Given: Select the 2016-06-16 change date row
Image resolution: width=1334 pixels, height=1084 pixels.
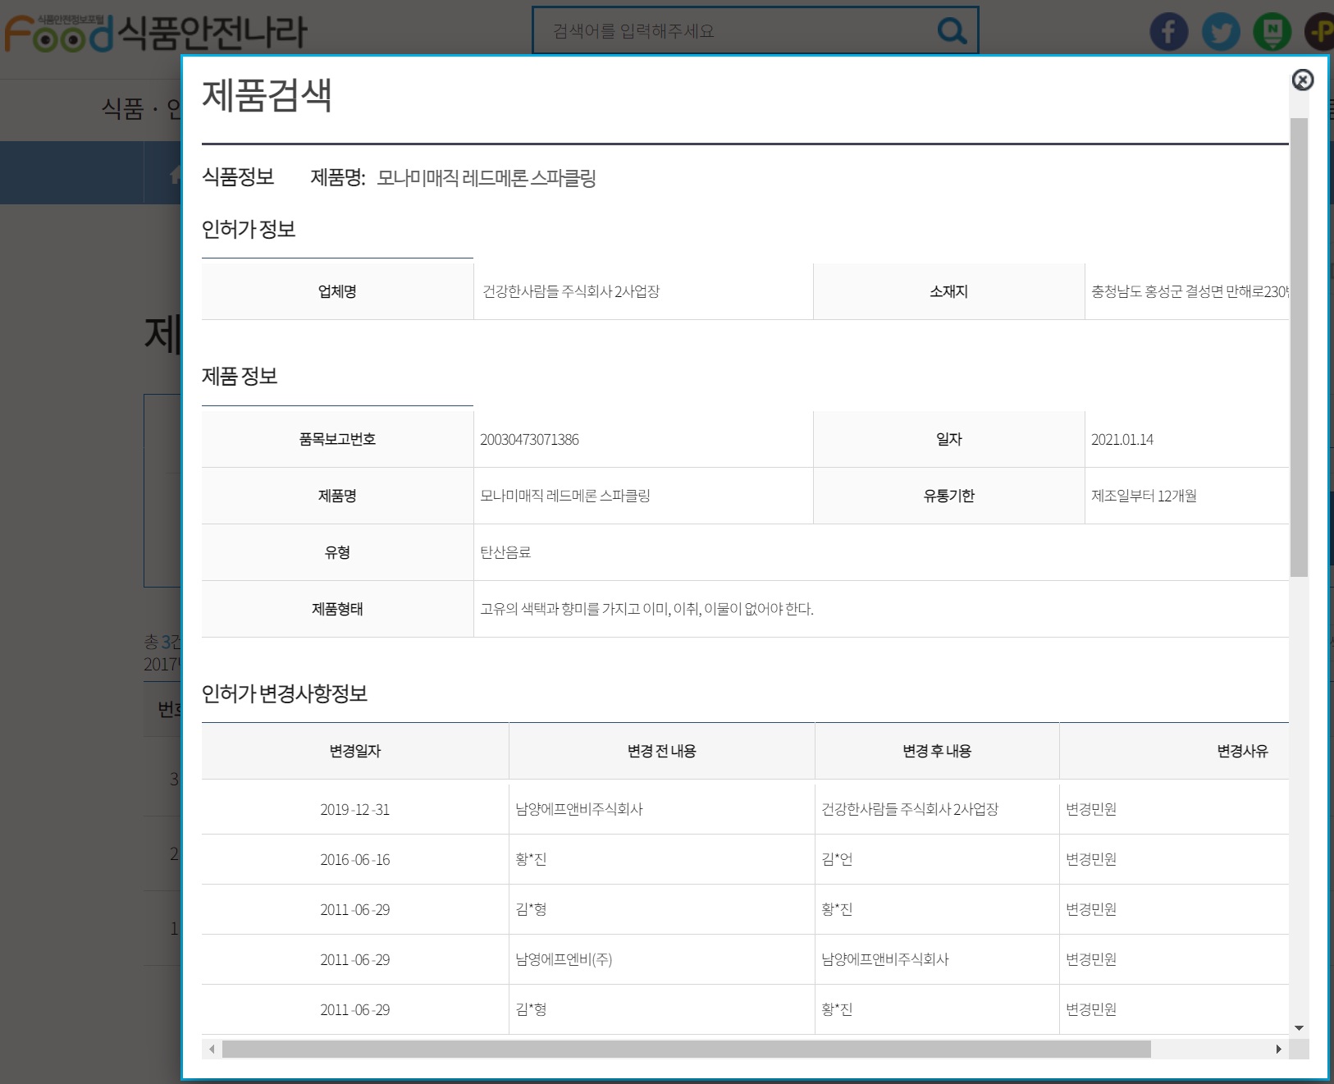Looking at the screenshot, I should [355, 859].
